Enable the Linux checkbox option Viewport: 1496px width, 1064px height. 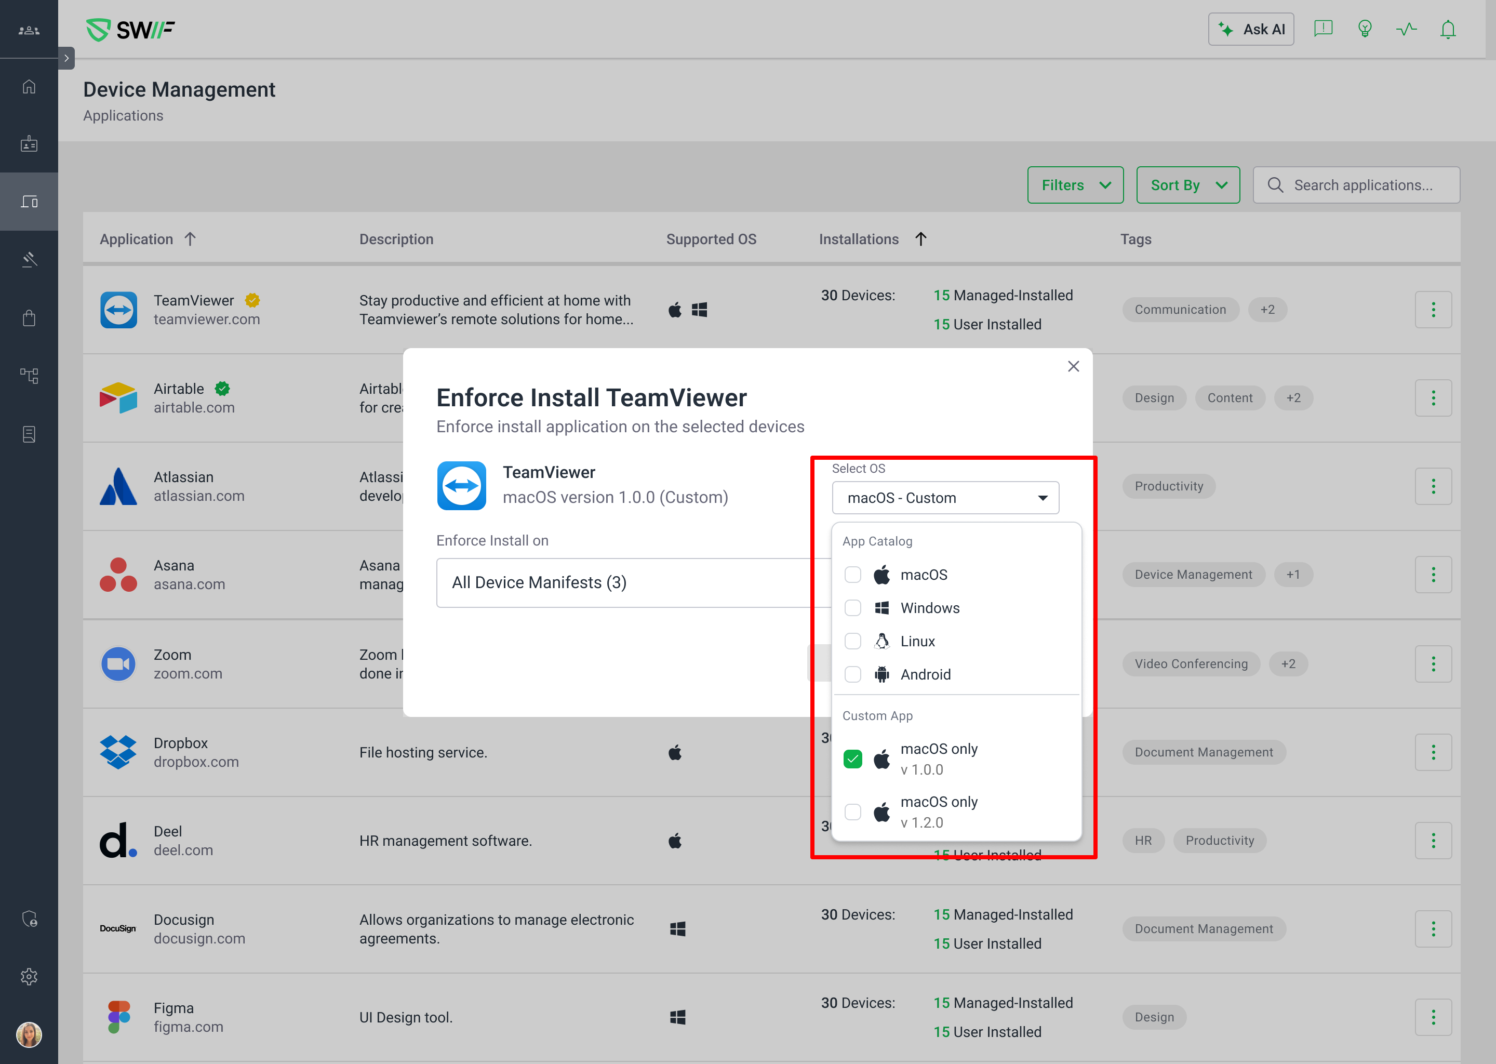pos(852,642)
